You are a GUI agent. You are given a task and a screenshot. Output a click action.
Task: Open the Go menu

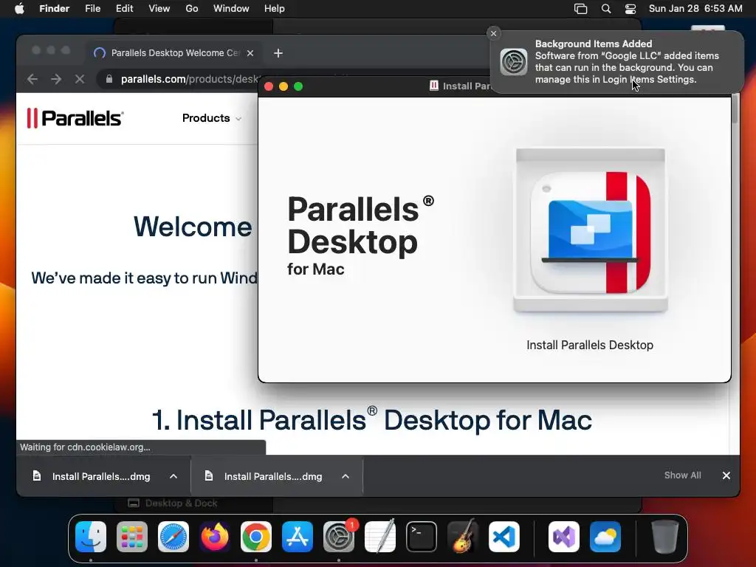coord(192,9)
